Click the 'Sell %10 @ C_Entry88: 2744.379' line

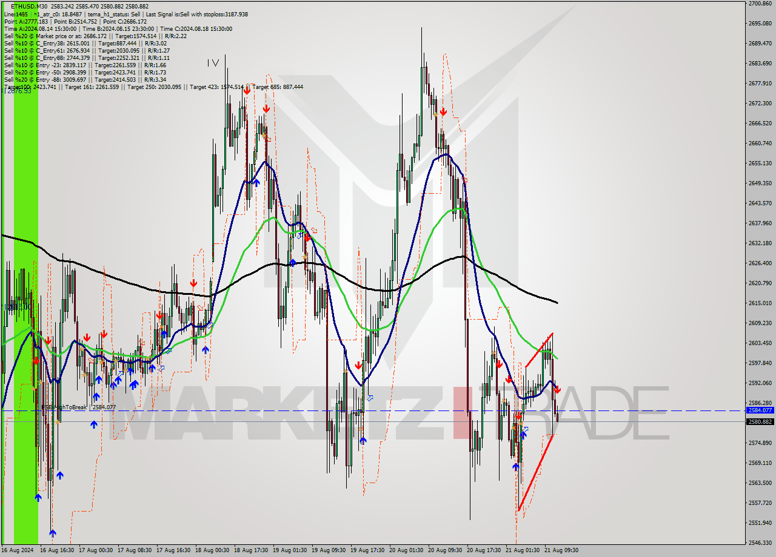click(x=87, y=58)
